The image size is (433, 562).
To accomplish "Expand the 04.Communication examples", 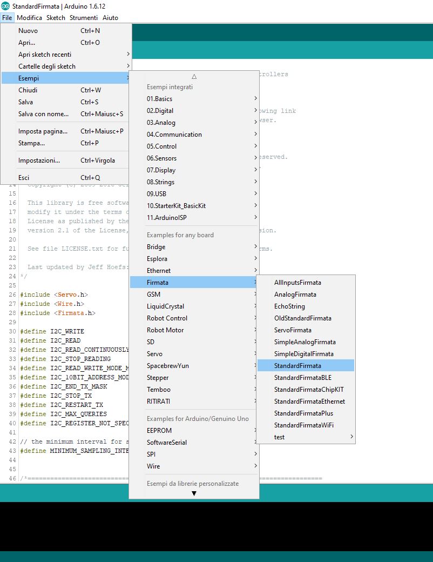I will [194, 135].
